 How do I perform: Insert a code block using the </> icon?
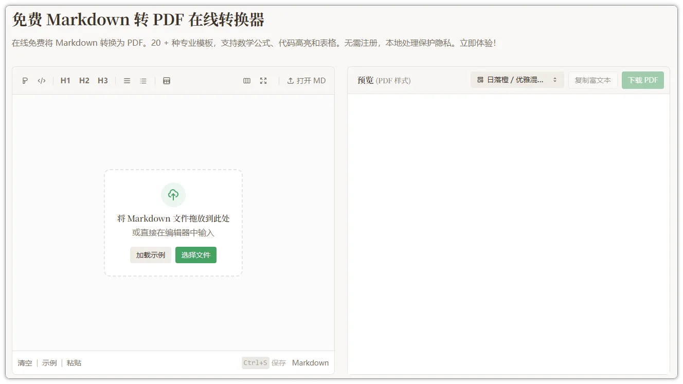(x=42, y=80)
